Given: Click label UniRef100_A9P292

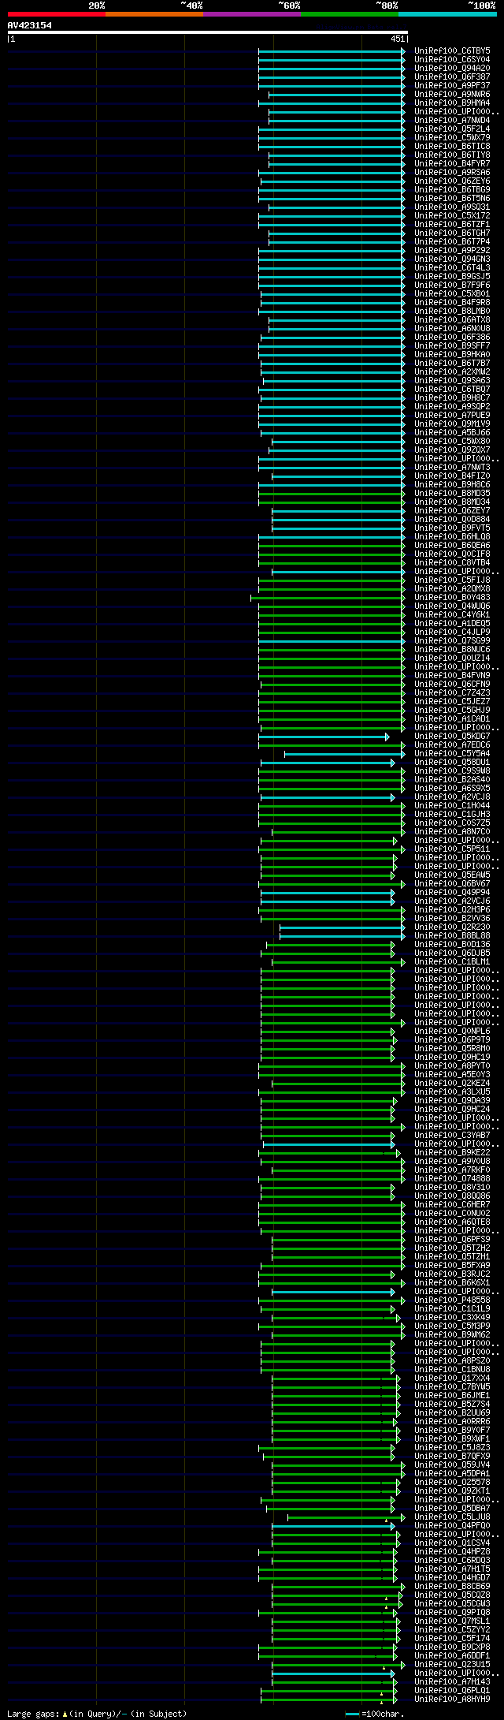Looking at the screenshot, I should pyautogui.click(x=452, y=250).
